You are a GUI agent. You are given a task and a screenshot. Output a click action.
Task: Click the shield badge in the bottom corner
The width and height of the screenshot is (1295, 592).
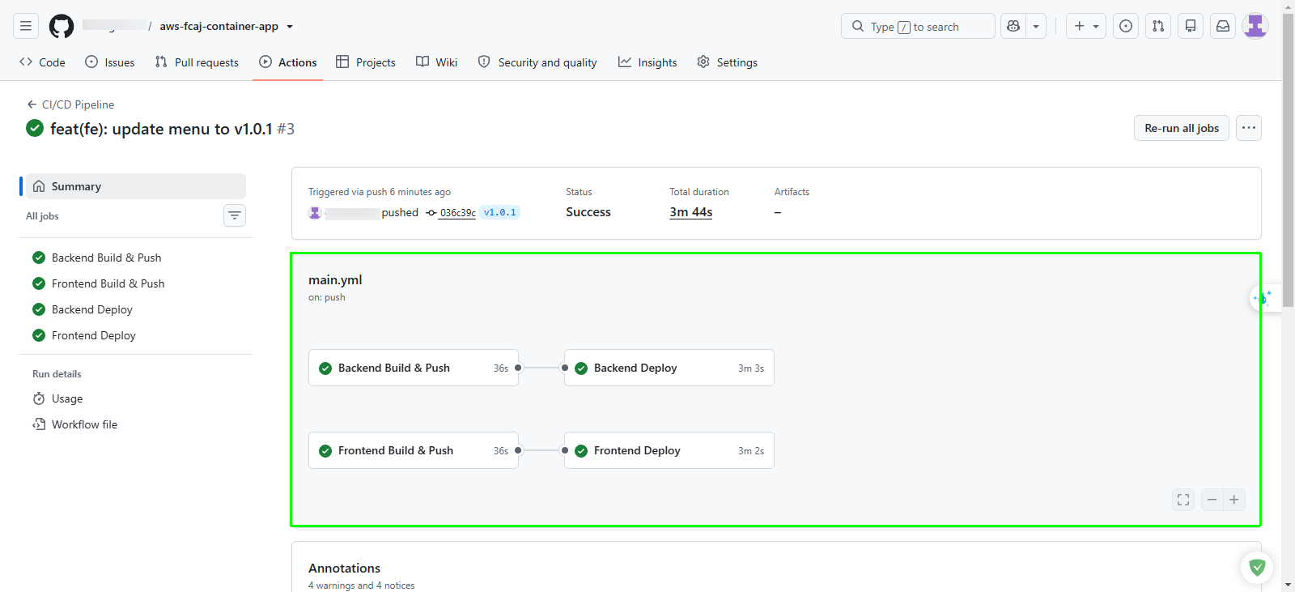(x=1257, y=568)
